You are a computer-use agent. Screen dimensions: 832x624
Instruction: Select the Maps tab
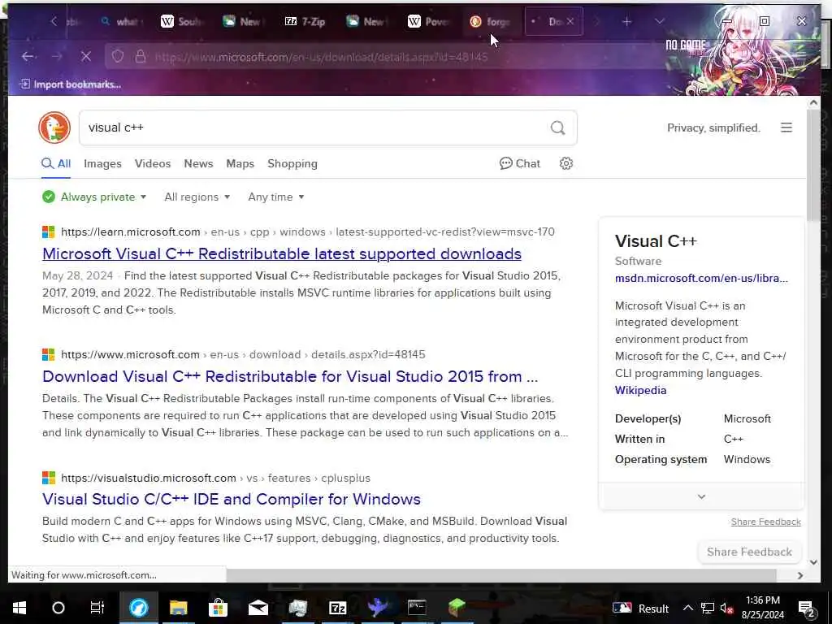240,163
